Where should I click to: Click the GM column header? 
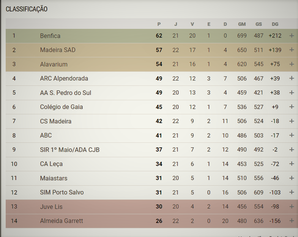coord(242,24)
